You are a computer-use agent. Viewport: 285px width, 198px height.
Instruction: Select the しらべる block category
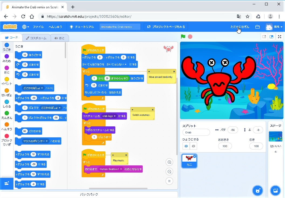coord(7,104)
